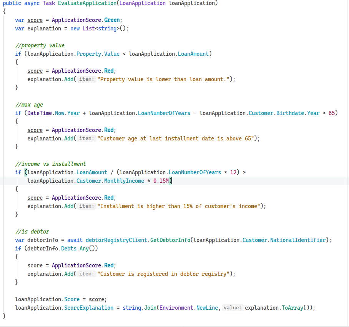The image size is (349, 327).
Task: Click the "value:" parameter inlay hint
Action: click(x=232, y=308)
